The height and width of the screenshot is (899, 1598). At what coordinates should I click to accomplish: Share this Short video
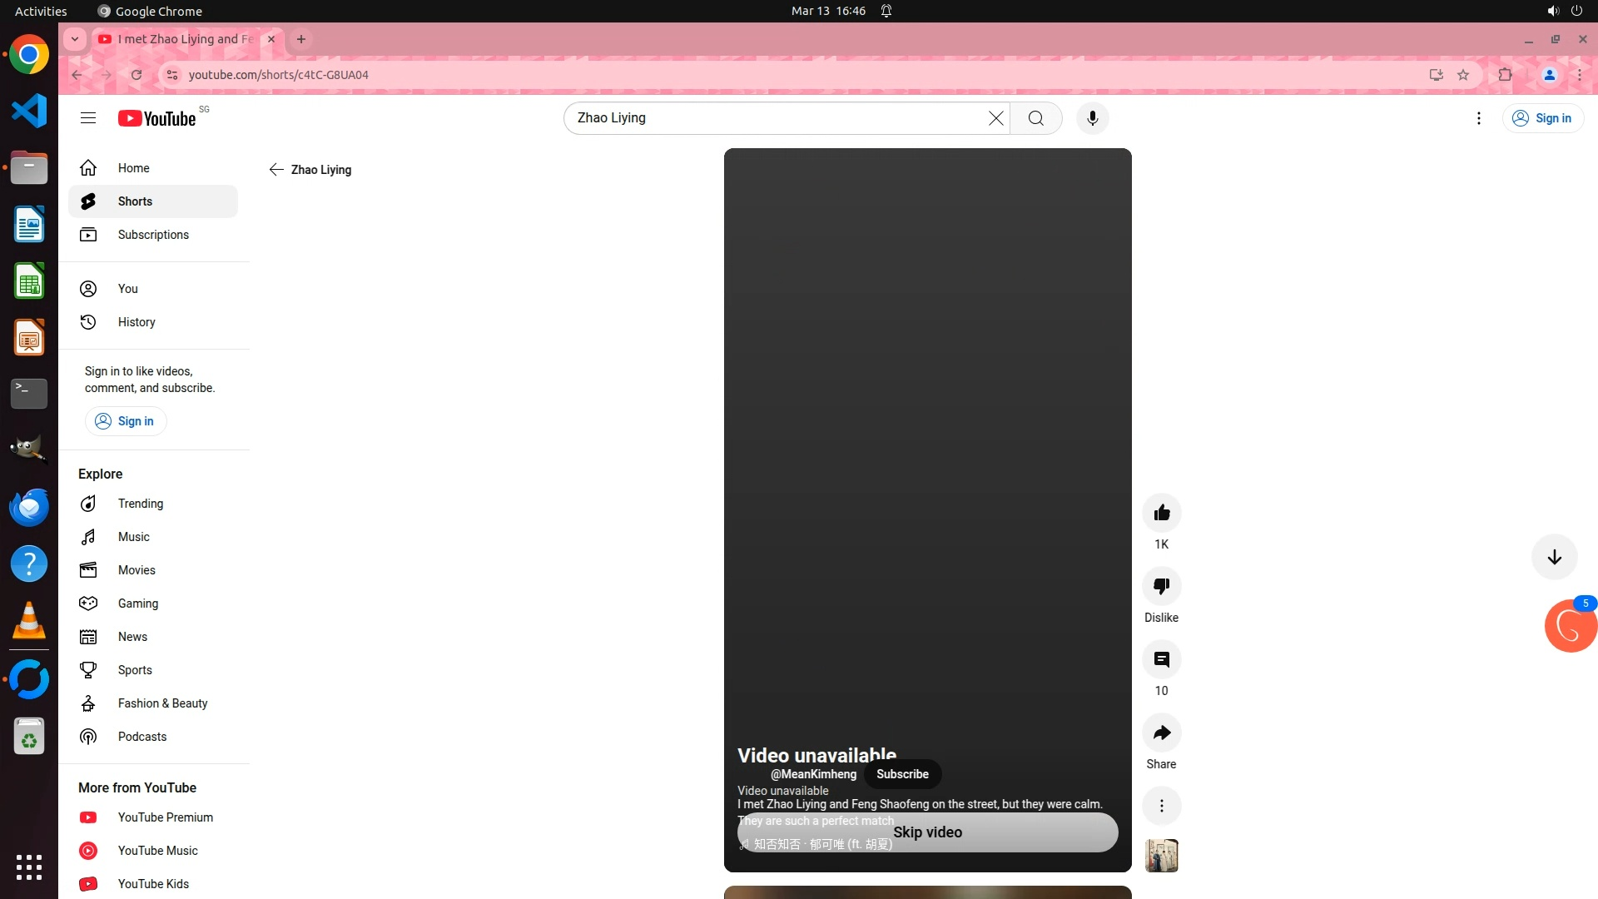click(x=1161, y=733)
